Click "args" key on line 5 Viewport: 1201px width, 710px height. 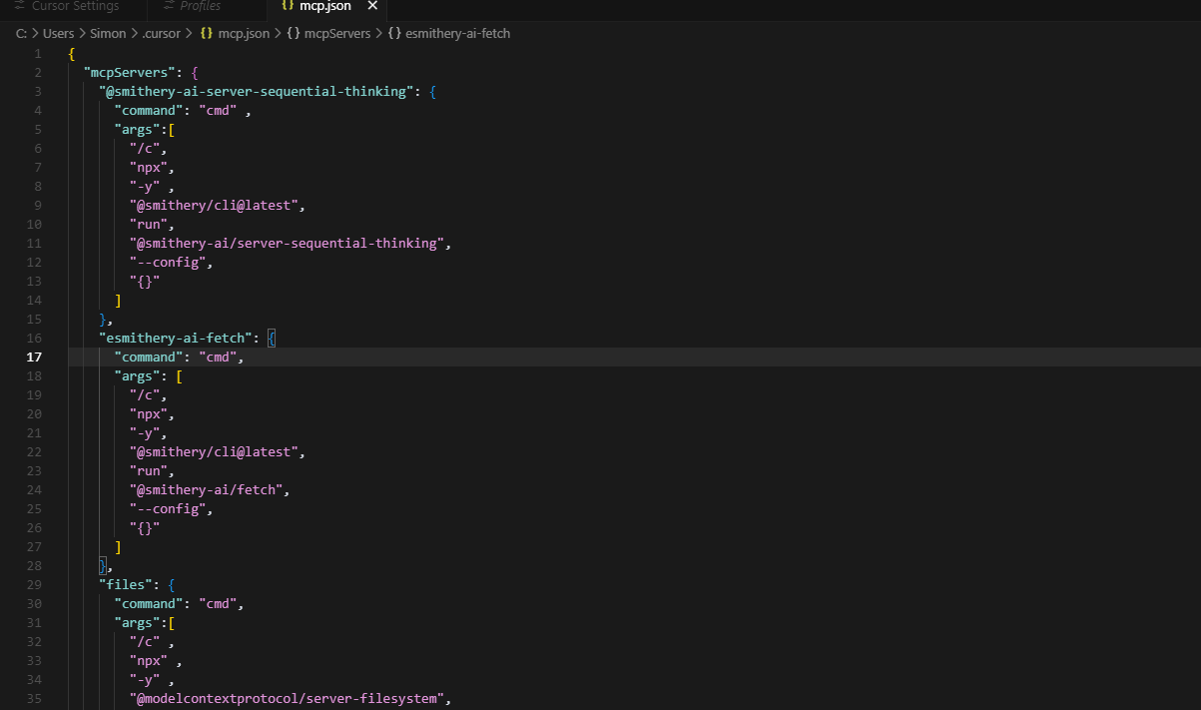pyautogui.click(x=137, y=129)
